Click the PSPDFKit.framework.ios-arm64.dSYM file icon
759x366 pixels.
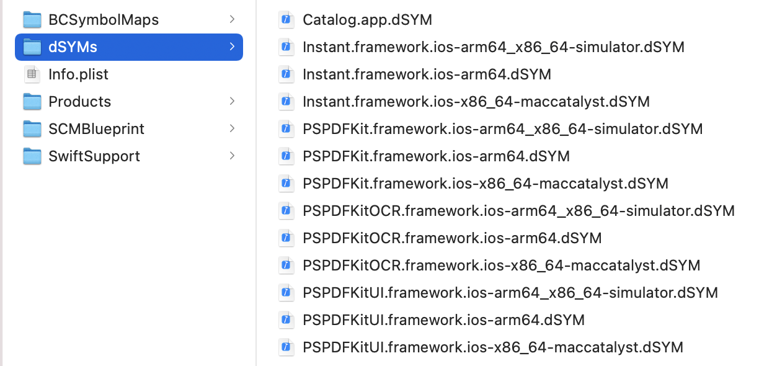pos(286,156)
